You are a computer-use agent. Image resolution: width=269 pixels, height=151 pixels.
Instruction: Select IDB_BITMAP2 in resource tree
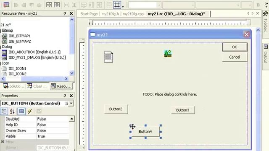point(19,41)
